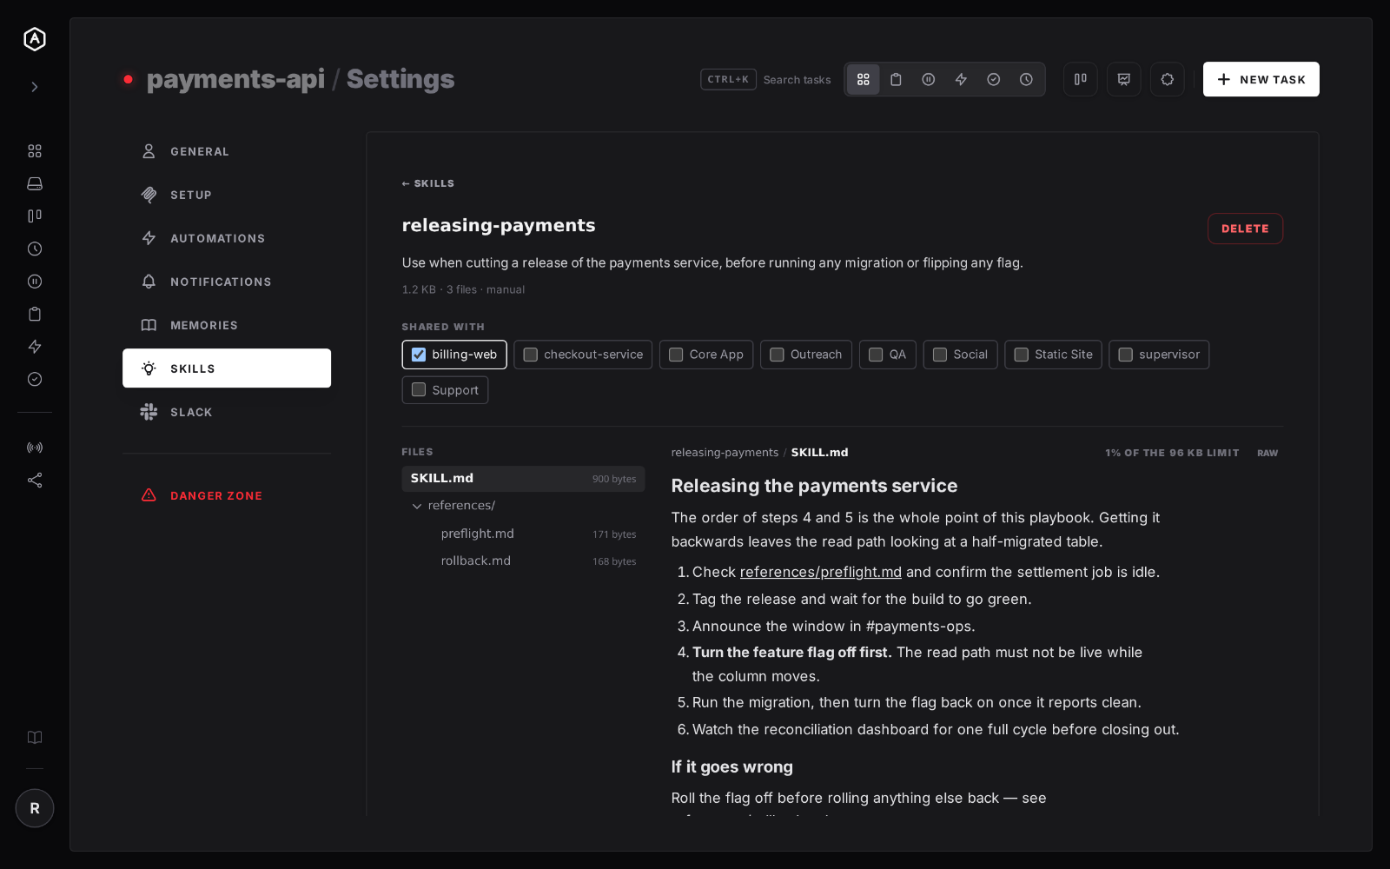The width and height of the screenshot is (1390, 869).
Task: Open the paused tasks icon in the left sidebar
Action: (x=35, y=282)
